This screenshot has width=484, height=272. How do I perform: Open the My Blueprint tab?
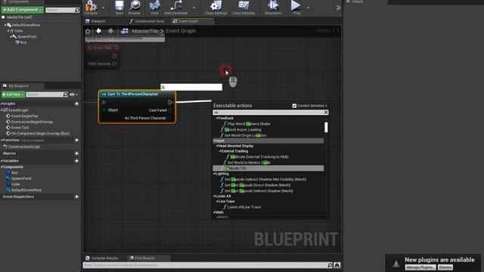click(18, 86)
